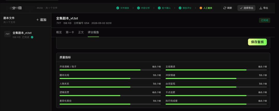Click the 开场清晰 / 钩子 progress bar
The width and height of the screenshot is (279, 111).
point(110,70)
